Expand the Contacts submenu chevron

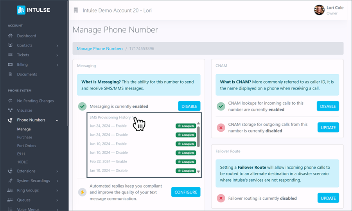(x=57, y=46)
